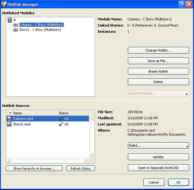Screen dimensions: 194x190
Task: Click Show hierarchy in browser...
Action: point(34,168)
